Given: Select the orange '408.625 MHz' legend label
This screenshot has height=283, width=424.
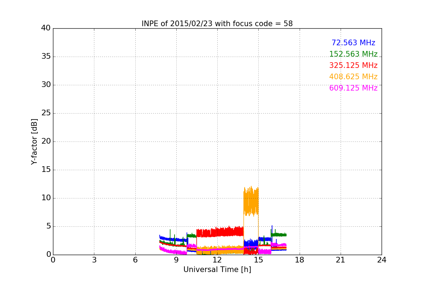Looking at the screenshot, I should coord(353,77).
